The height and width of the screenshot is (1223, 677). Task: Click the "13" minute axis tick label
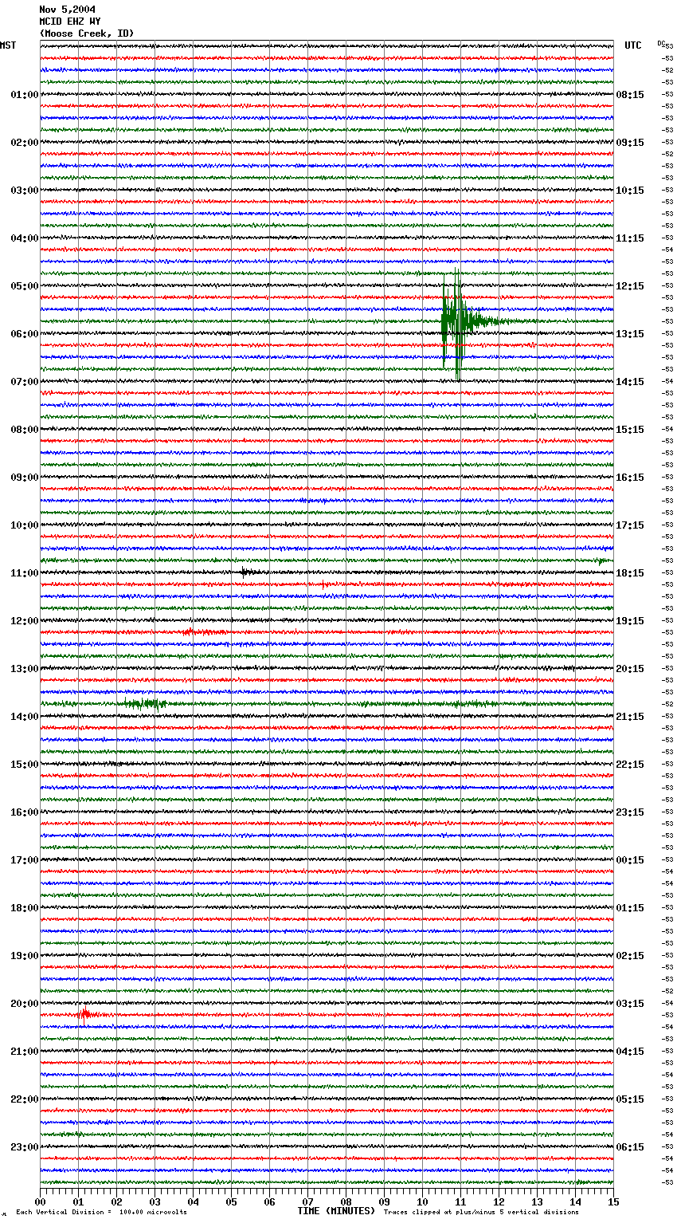point(538,1201)
